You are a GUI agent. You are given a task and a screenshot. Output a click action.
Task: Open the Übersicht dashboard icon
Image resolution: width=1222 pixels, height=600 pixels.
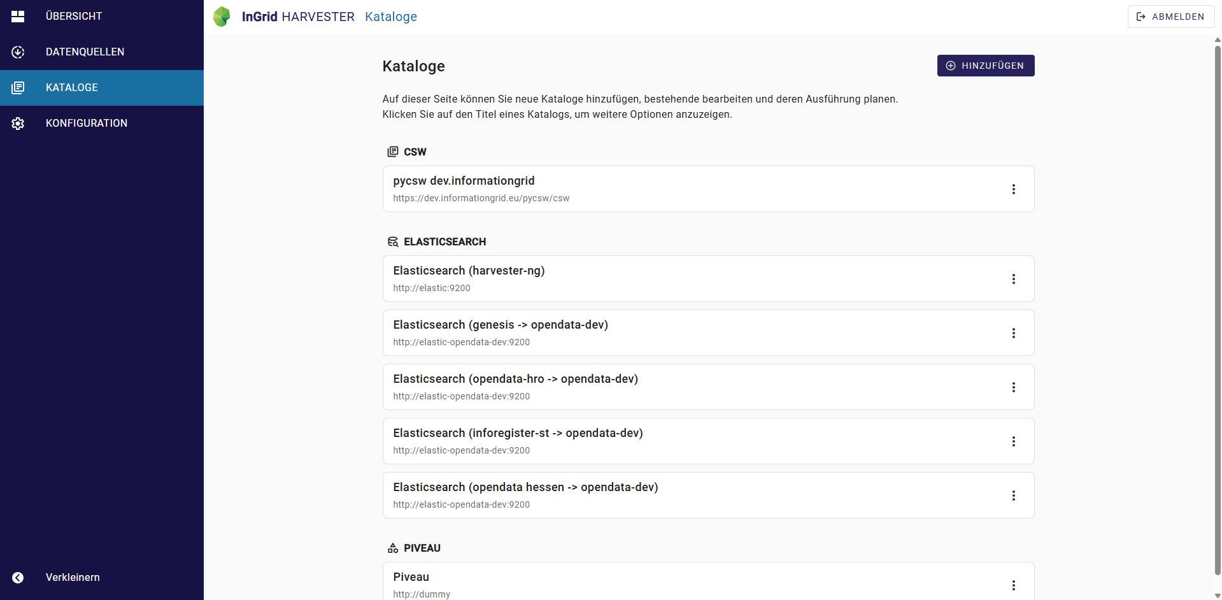18,17
